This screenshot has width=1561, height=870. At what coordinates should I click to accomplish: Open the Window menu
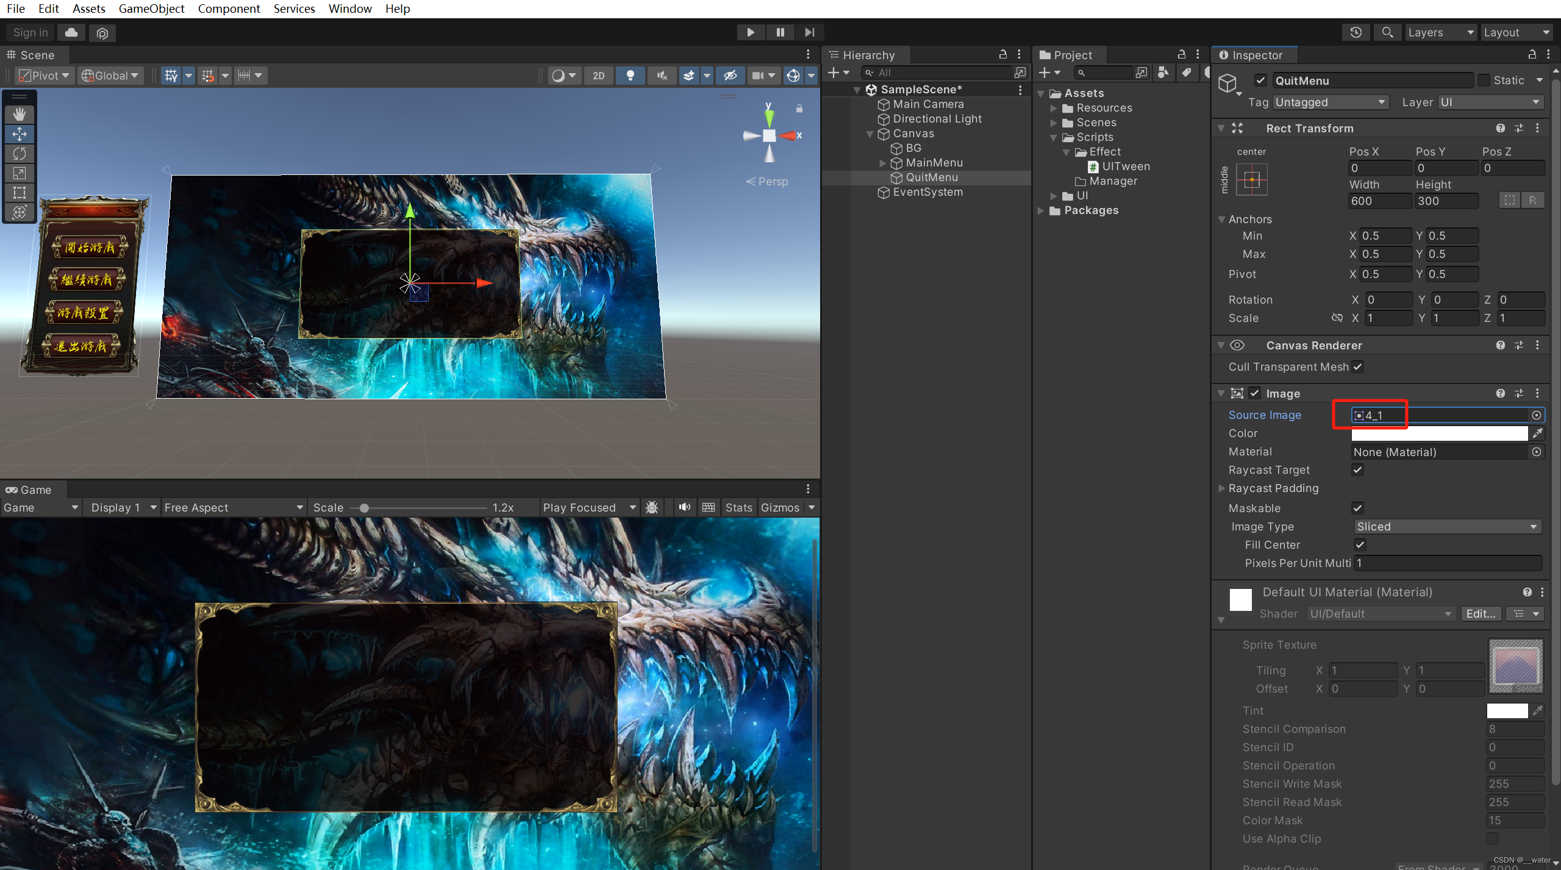coord(350,9)
